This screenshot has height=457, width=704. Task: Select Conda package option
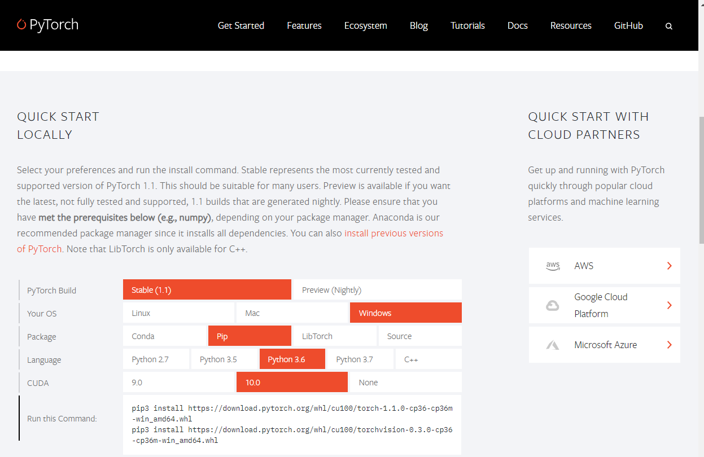164,336
